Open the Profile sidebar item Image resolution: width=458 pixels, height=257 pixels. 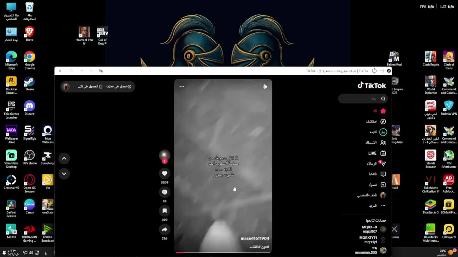pos(372,195)
